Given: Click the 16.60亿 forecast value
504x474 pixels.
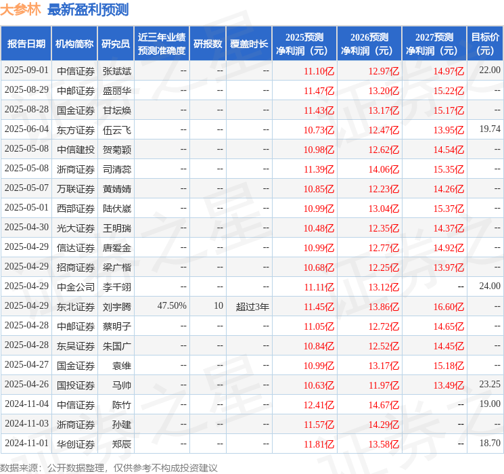Looking at the screenshot, I should point(449,307).
